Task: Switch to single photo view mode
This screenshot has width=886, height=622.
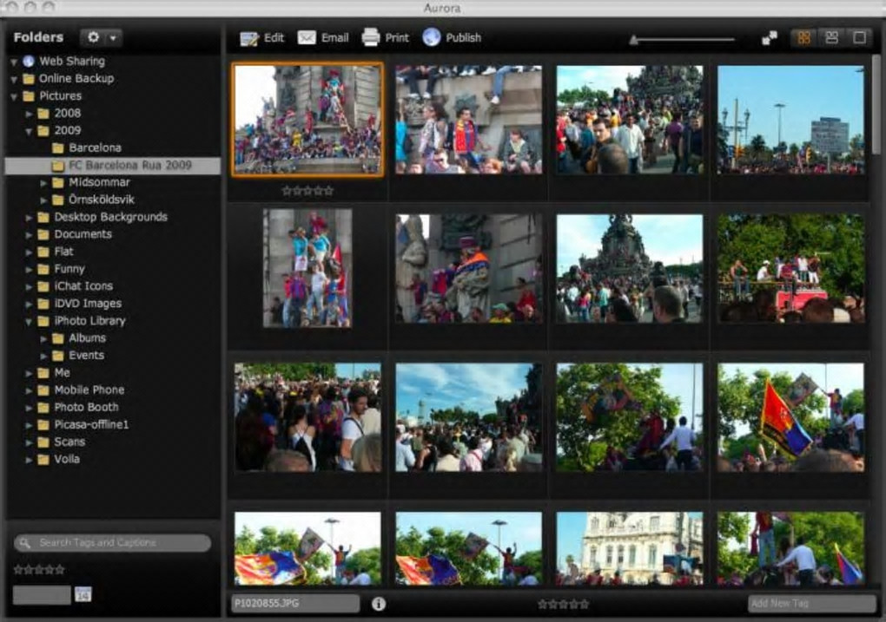Action: click(x=858, y=38)
